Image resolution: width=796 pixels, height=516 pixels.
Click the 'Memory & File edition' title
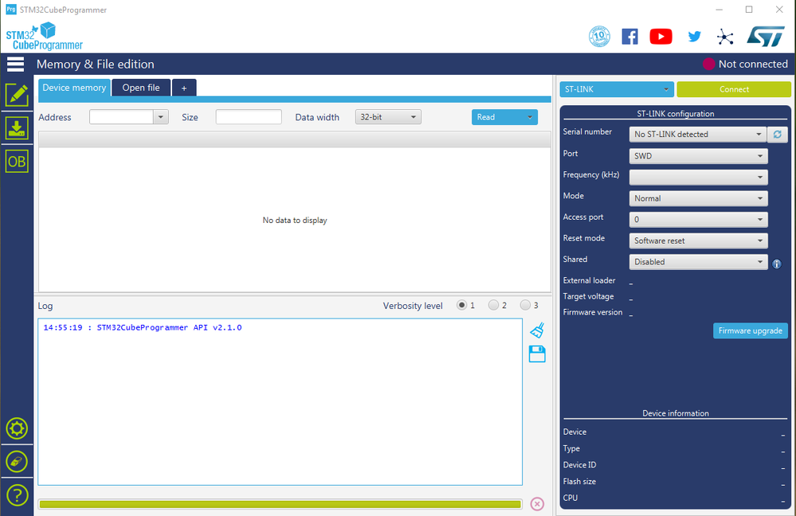96,64
